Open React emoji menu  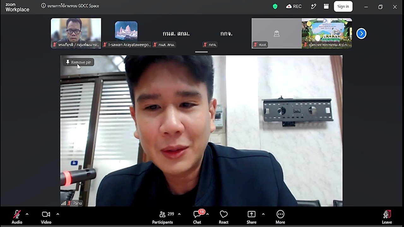pyautogui.click(x=223, y=217)
